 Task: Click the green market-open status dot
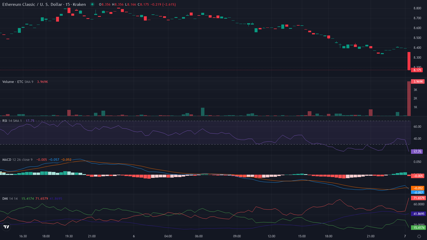[x=92, y=4]
